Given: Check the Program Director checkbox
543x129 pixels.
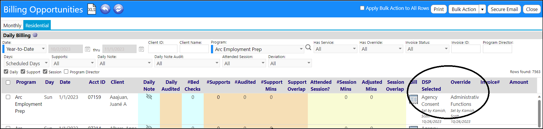Looking at the screenshot, I should click(x=66, y=72).
